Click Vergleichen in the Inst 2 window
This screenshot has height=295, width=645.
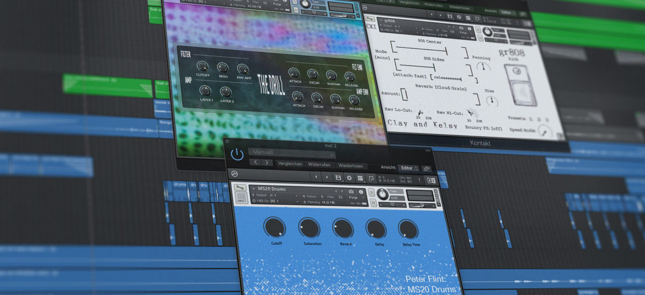(290, 164)
